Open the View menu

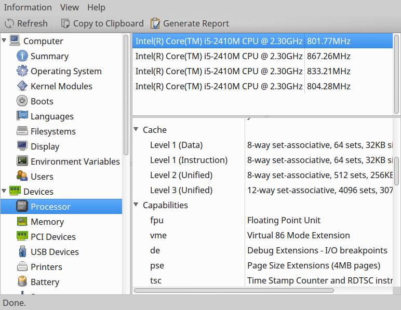coord(69,7)
